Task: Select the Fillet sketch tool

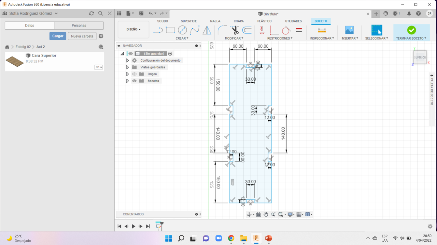Action: [222, 30]
